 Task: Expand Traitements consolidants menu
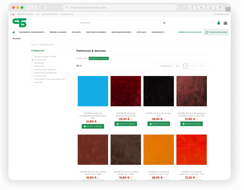pos(32,32)
